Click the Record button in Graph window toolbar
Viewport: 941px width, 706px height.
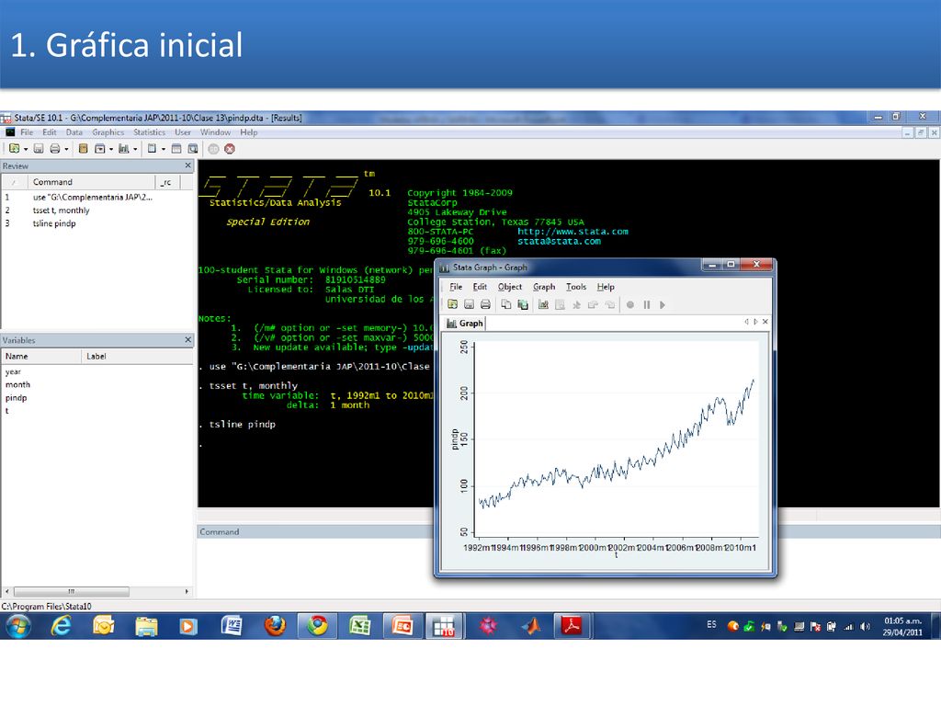630,304
